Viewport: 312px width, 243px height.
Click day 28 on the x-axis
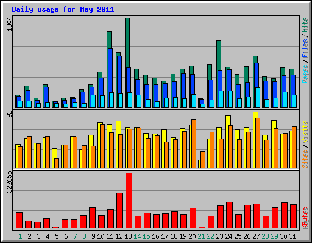(x=265, y=236)
